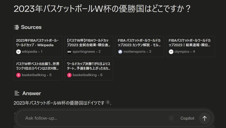Open the olympics source card 結果速報
This screenshot has width=226, height=128.
click(191, 46)
